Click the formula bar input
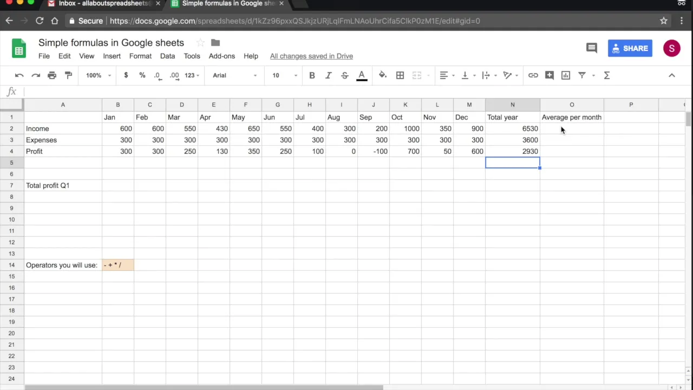Screen dimensions: 693x390 tap(355, 92)
